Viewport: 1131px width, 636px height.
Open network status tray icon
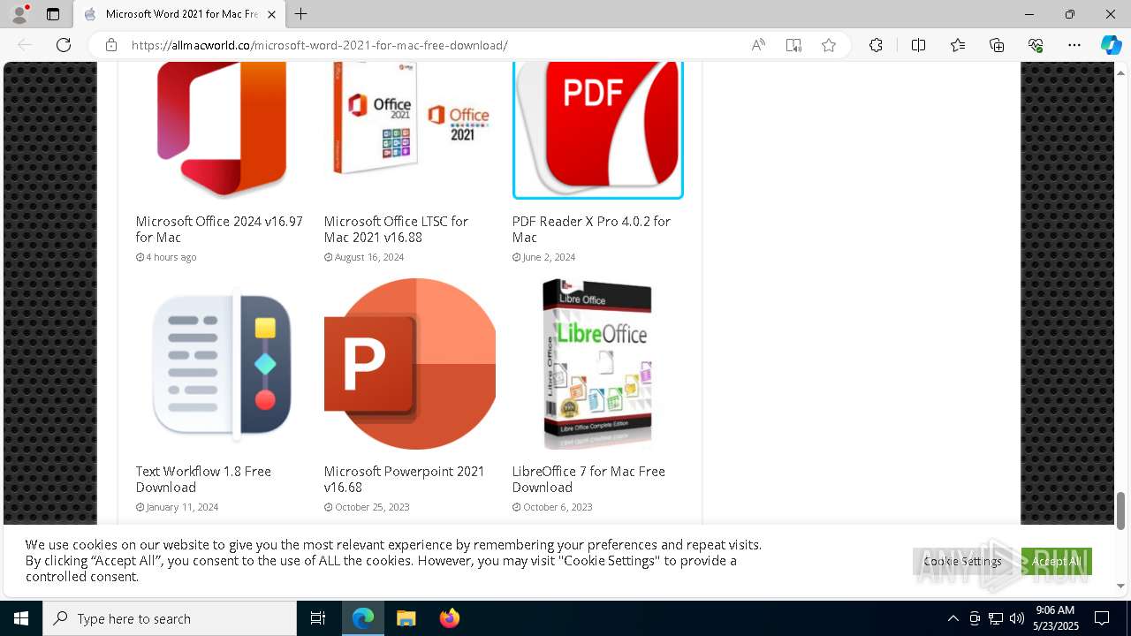tap(996, 618)
